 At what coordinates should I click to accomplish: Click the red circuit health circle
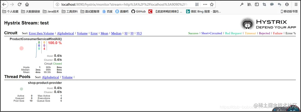[21, 48]
